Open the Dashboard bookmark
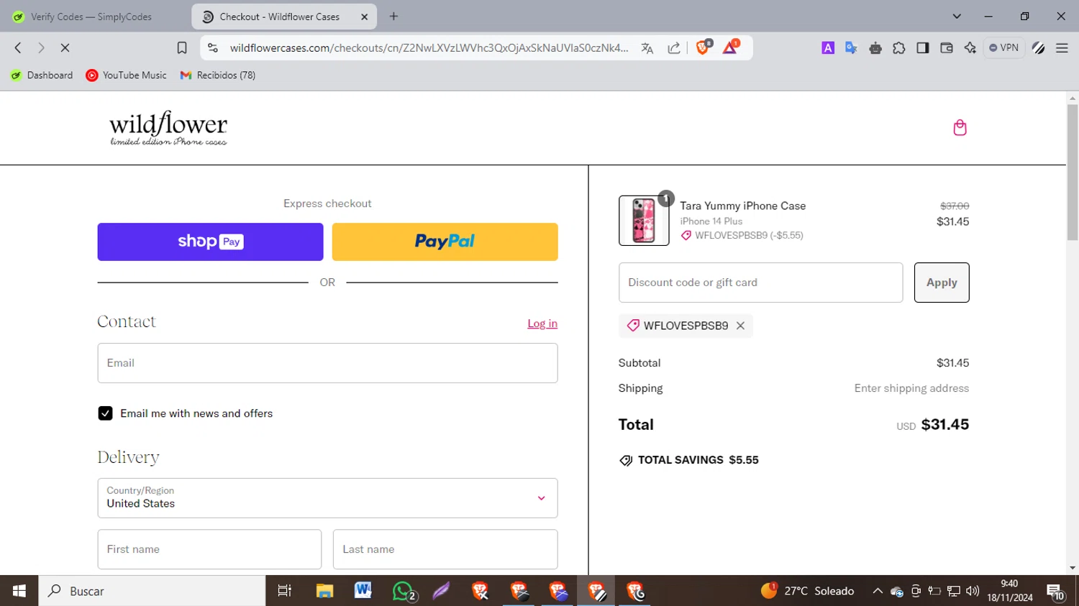 pos(42,75)
